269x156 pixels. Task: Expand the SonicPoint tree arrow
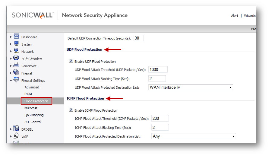click(11, 66)
